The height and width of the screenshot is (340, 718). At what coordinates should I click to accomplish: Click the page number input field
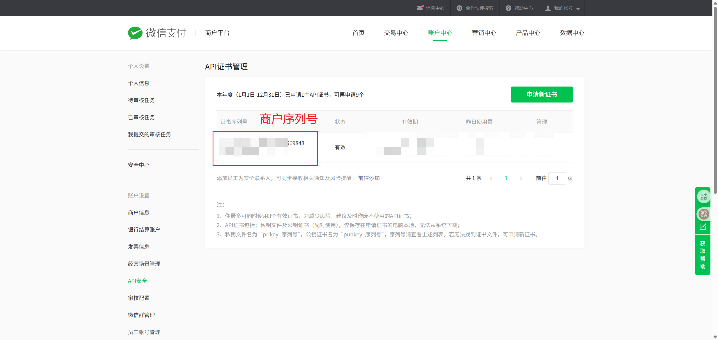click(557, 178)
